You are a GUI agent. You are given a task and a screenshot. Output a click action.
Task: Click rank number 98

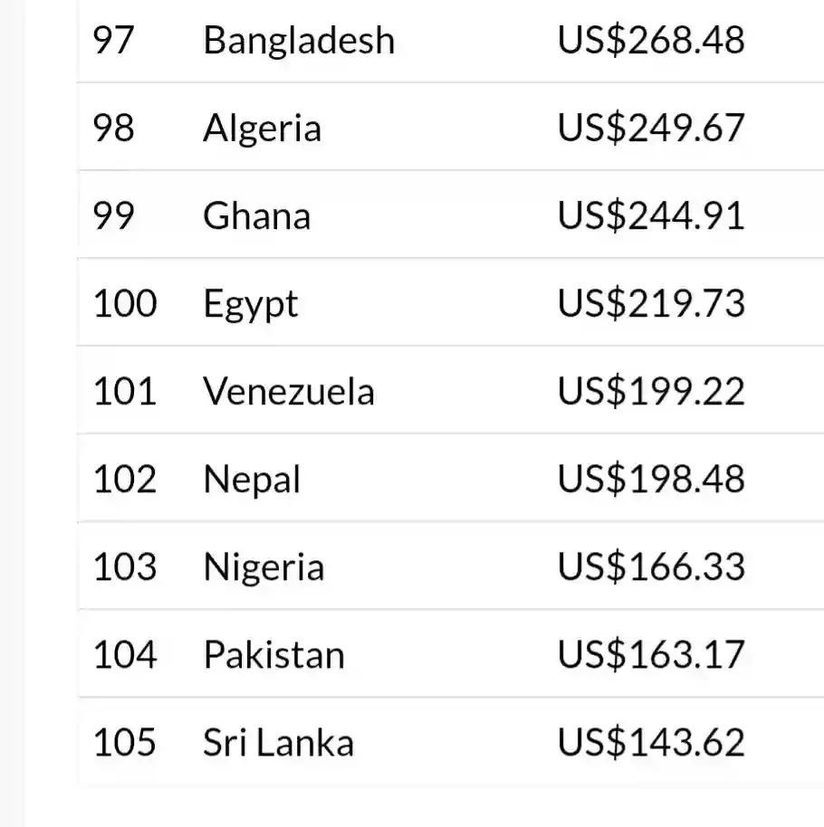tap(113, 128)
